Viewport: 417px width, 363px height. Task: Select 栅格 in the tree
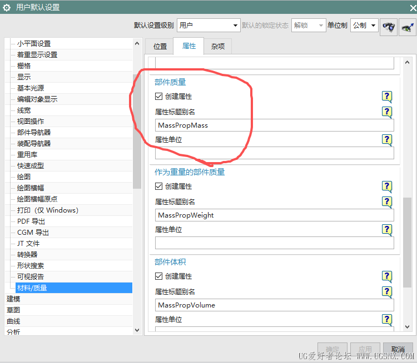point(24,66)
